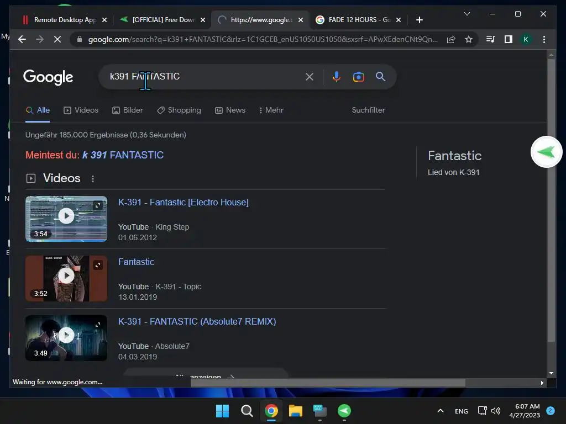Image resolution: width=566 pixels, height=424 pixels.
Task: Play the 3:52 video thumbnail
Action: (x=66, y=278)
